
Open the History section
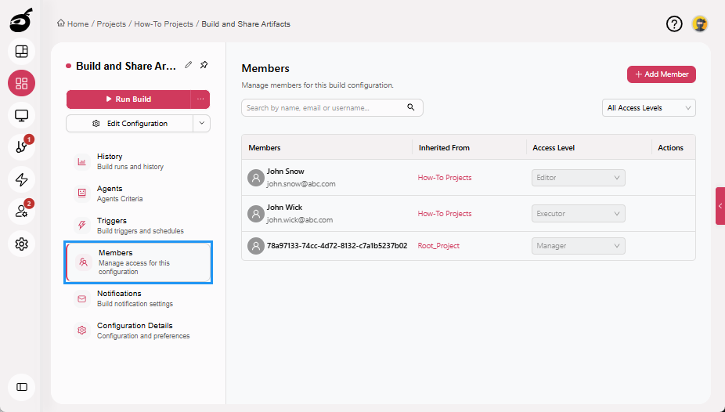tap(138, 161)
